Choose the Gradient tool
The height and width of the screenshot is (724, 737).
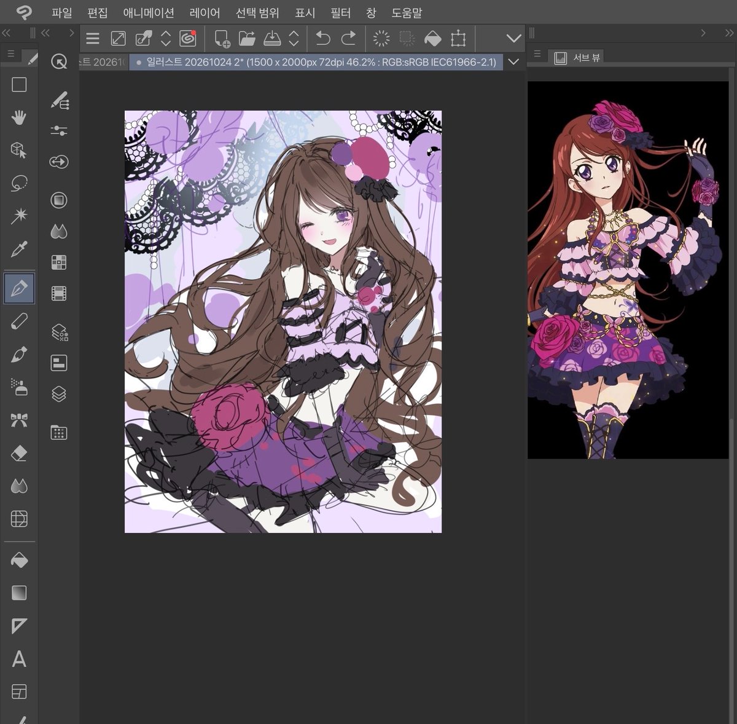click(19, 593)
